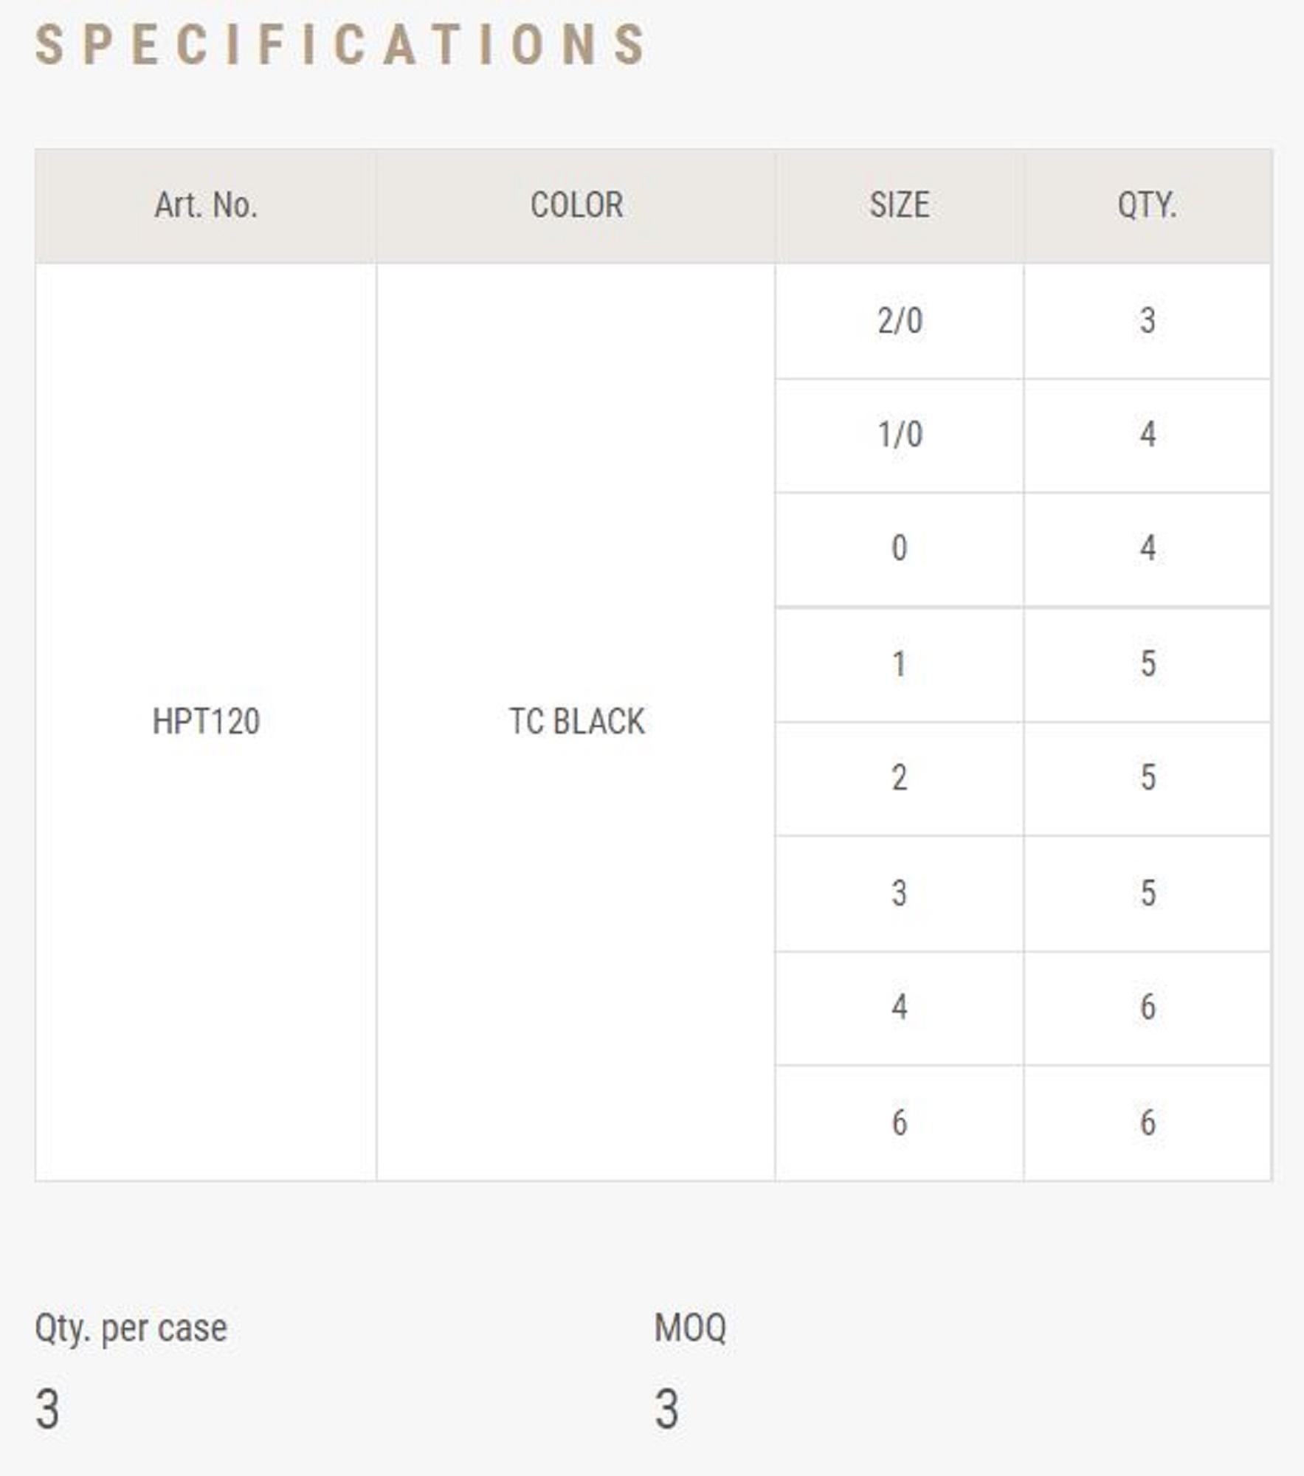Viewport: 1304px width, 1476px height.
Task: Click the SIZE column header
Action: tap(899, 205)
